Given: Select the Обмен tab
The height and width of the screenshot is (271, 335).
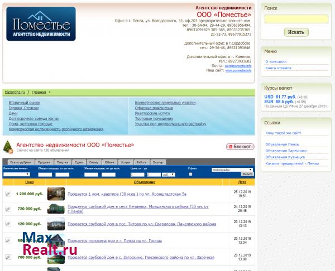Looking at the screenshot, I should [x=109, y=162].
